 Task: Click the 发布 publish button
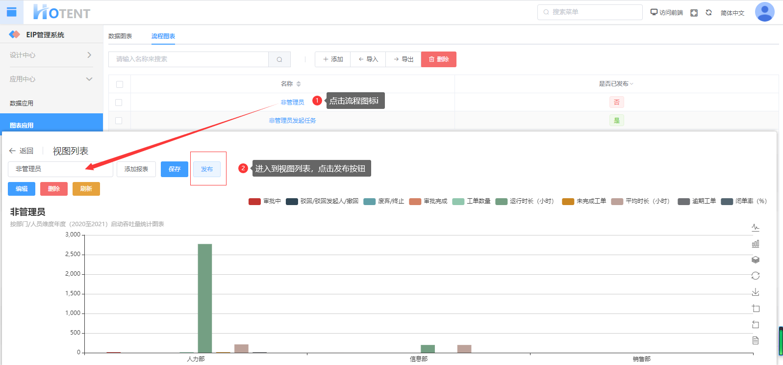pos(206,169)
